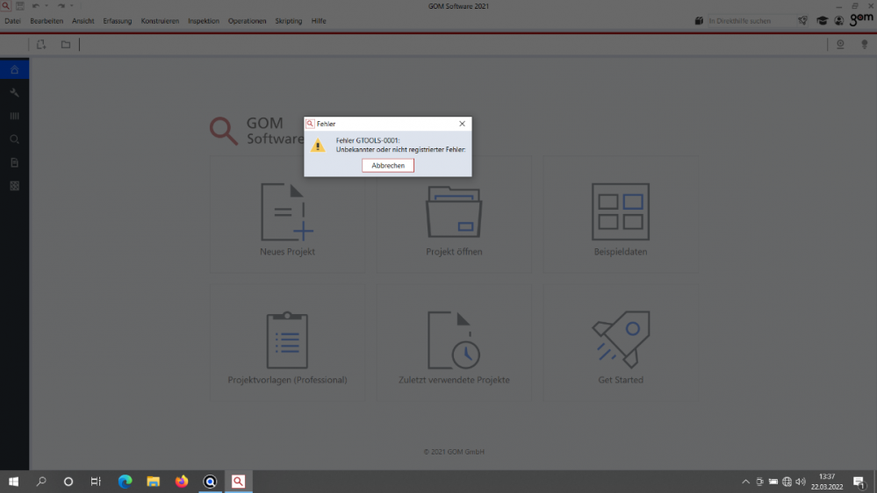Click the save icon in title bar
Screen dimensions: 877x493
(x=20, y=5)
